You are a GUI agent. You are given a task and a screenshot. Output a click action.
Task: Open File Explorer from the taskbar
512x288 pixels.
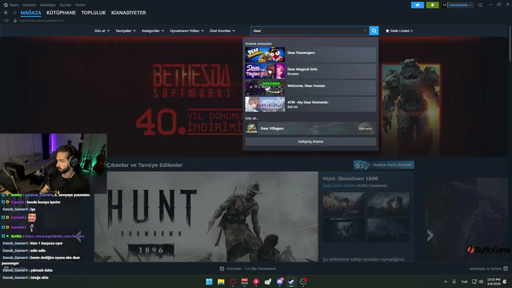221,282
